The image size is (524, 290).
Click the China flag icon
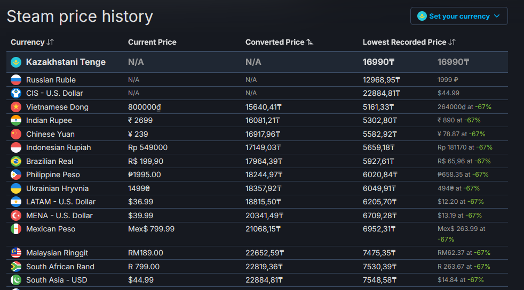click(16, 134)
